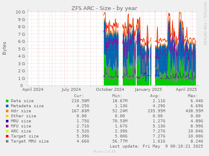Click the January 2025 x-axis label
Image resolution: width=209 pixels, height=156 pixels.
[148, 90]
